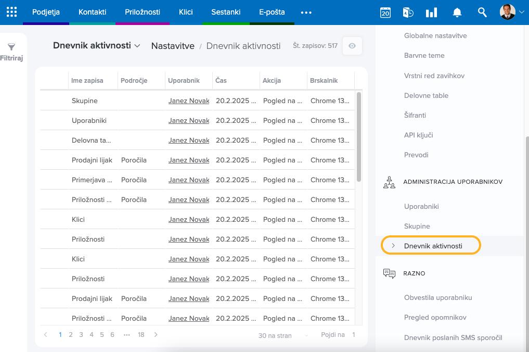529x352 pixels.
Task: Click the chart reports icon in top bar
Action: coord(431,12)
